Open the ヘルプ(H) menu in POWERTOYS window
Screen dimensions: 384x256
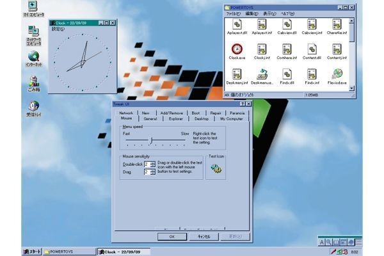[x=288, y=13]
